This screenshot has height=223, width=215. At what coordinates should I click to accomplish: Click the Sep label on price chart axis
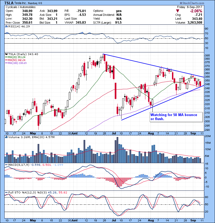pyautogui.click(x=193, y=134)
